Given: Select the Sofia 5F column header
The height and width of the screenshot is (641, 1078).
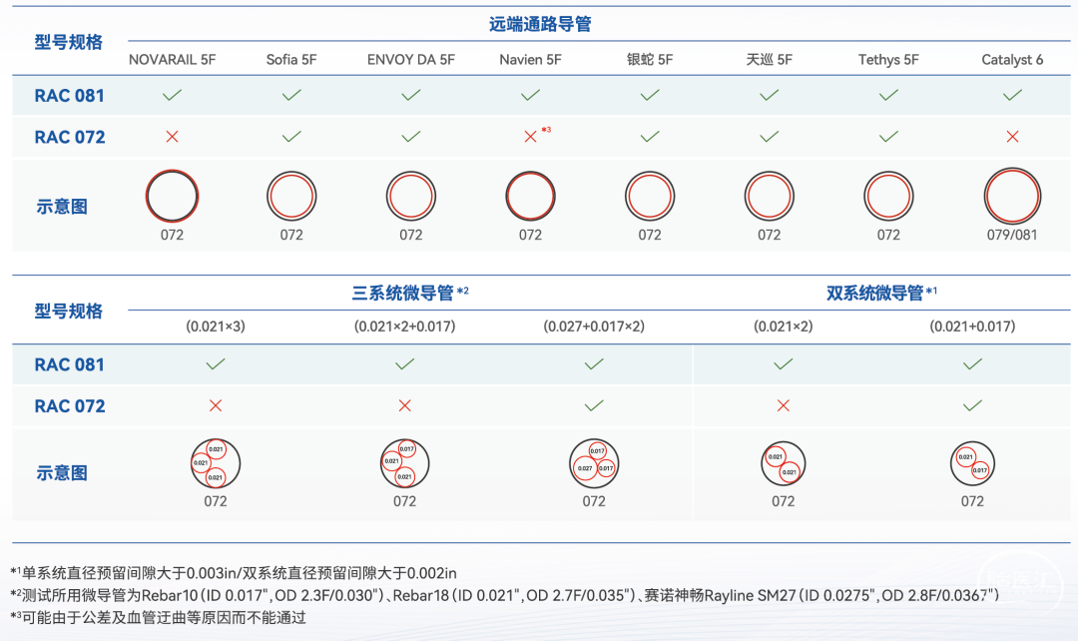Looking at the screenshot, I should (x=291, y=60).
